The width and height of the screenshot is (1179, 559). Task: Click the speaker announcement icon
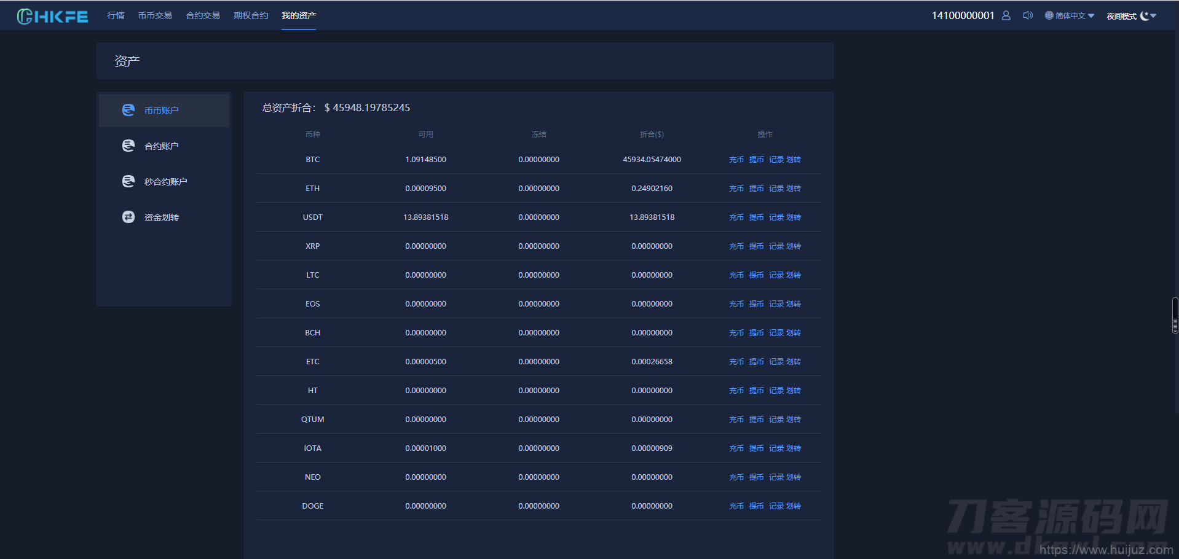(x=1027, y=15)
